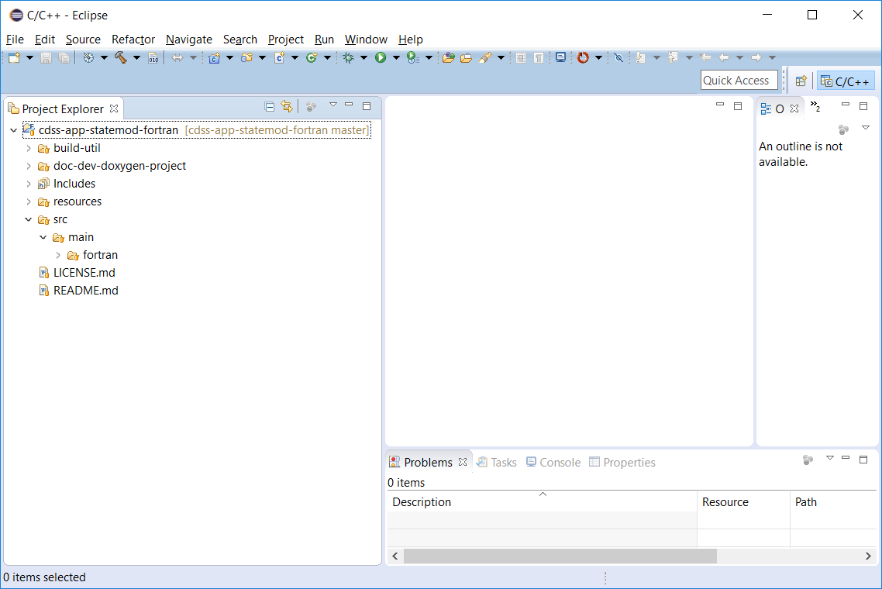Collapse All in Project Explorer
The height and width of the screenshot is (589, 882).
[270, 106]
